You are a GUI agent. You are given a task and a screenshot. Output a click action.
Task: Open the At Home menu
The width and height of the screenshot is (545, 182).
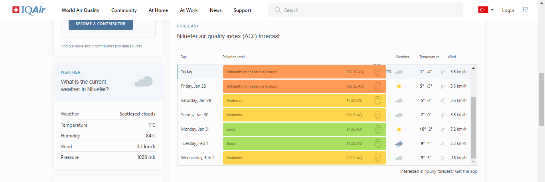pyautogui.click(x=158, y=10)
